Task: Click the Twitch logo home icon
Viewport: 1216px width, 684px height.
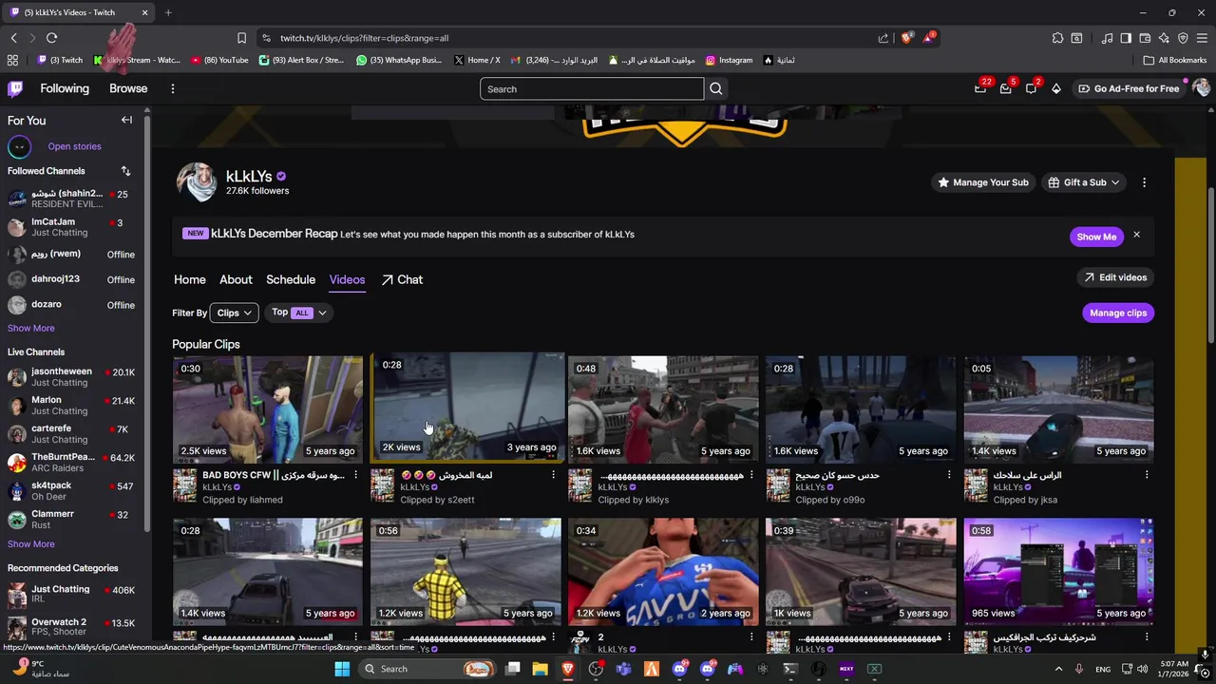Action: point(15,88)
